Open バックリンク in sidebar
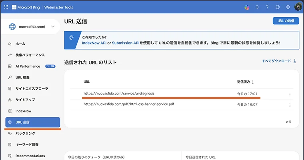304x160 pixels. point(25,134)
